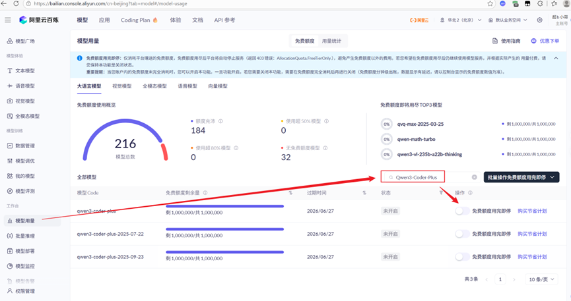Click the browser address bar URL

(x=110, y=4)
